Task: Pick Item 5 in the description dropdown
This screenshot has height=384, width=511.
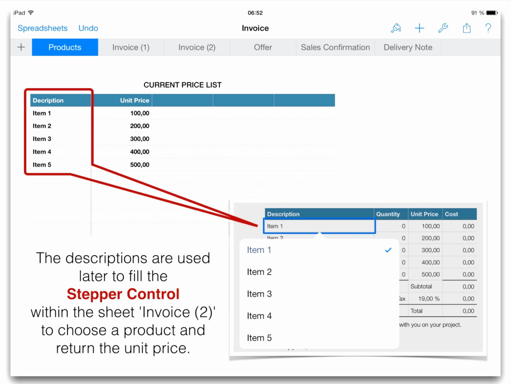Action: (259, 338)
